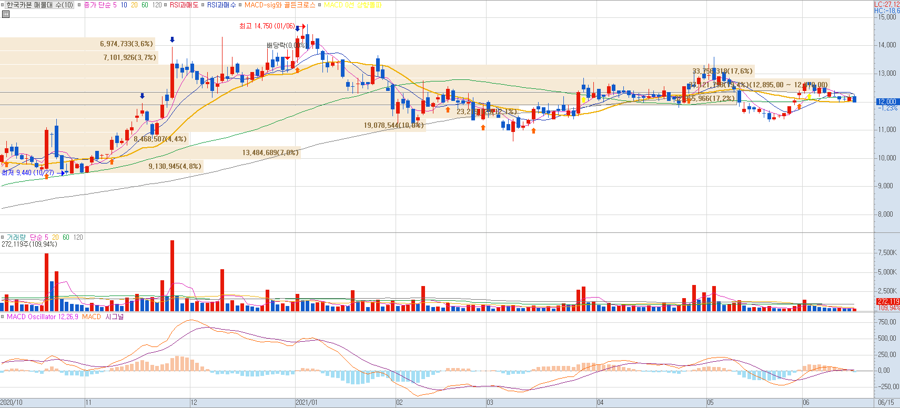Click the 7,101,926(3.7%) volume profile bar

point(79,57)
